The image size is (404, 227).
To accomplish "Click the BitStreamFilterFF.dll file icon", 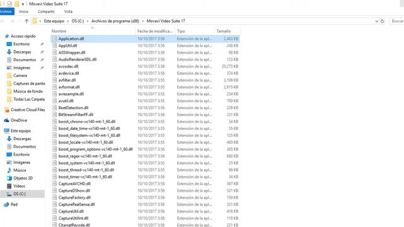I will click(x=54, y=115).
